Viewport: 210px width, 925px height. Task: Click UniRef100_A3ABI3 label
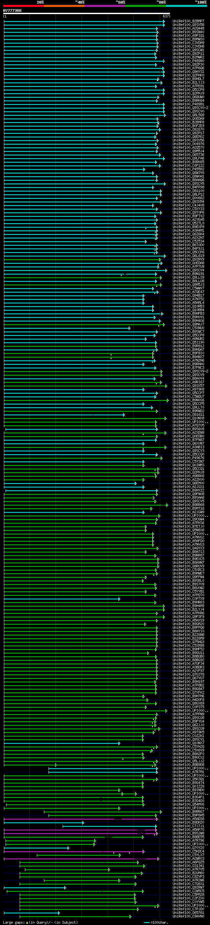[x=188, y=447]
